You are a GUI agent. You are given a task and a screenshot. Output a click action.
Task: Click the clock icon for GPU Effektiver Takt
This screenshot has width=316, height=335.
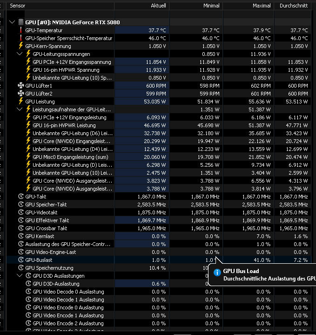point(20,220)
